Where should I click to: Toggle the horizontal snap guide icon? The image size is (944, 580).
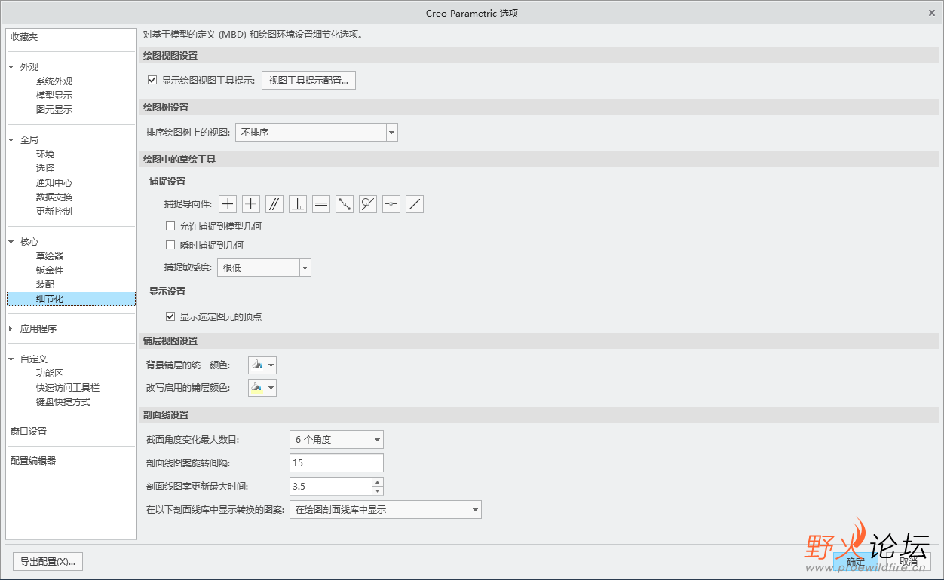click(x=228, y=204)
